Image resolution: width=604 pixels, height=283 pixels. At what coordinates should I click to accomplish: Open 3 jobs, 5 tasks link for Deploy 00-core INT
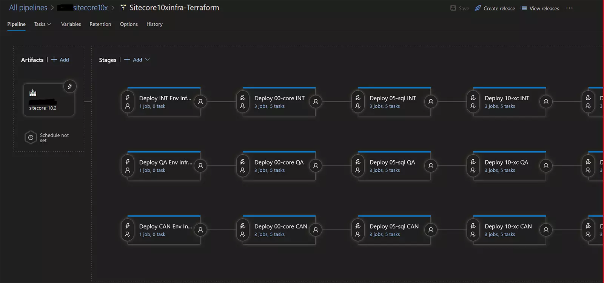(x=270, y=106)
